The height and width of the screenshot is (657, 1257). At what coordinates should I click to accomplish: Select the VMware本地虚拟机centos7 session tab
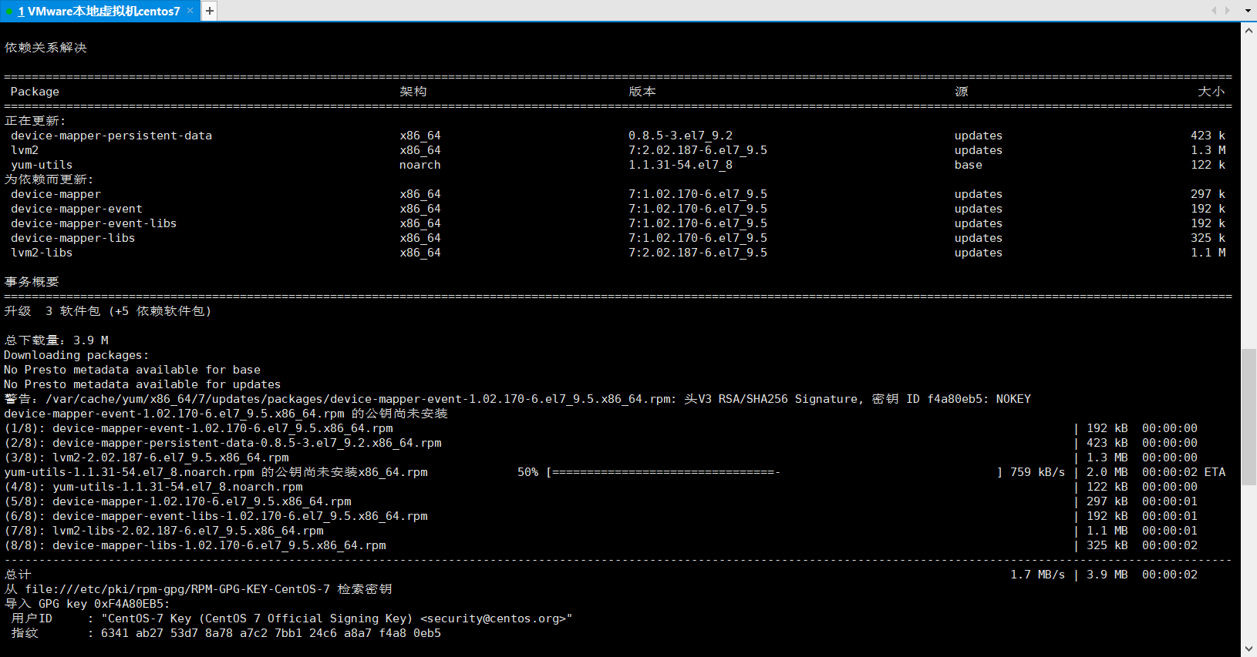pos(99,11)
